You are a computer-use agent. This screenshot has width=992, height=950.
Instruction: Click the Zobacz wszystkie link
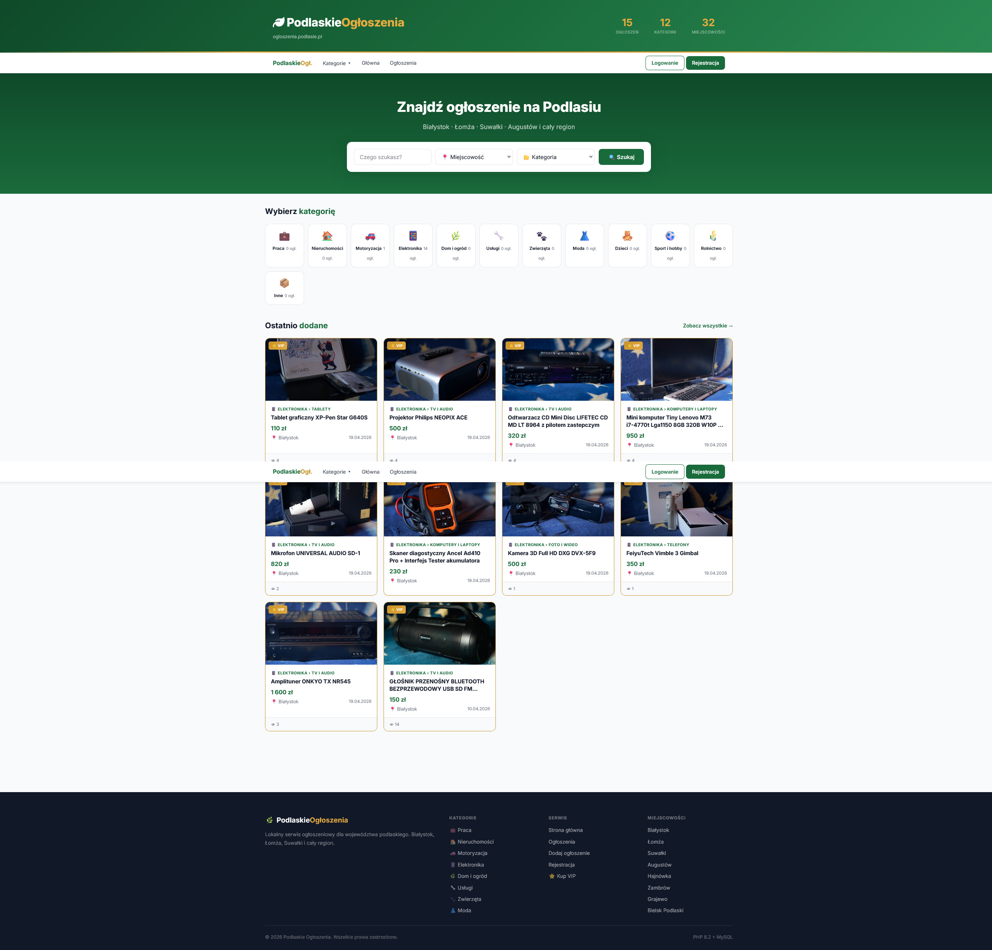pyautogui.click(x=707, y=326)
